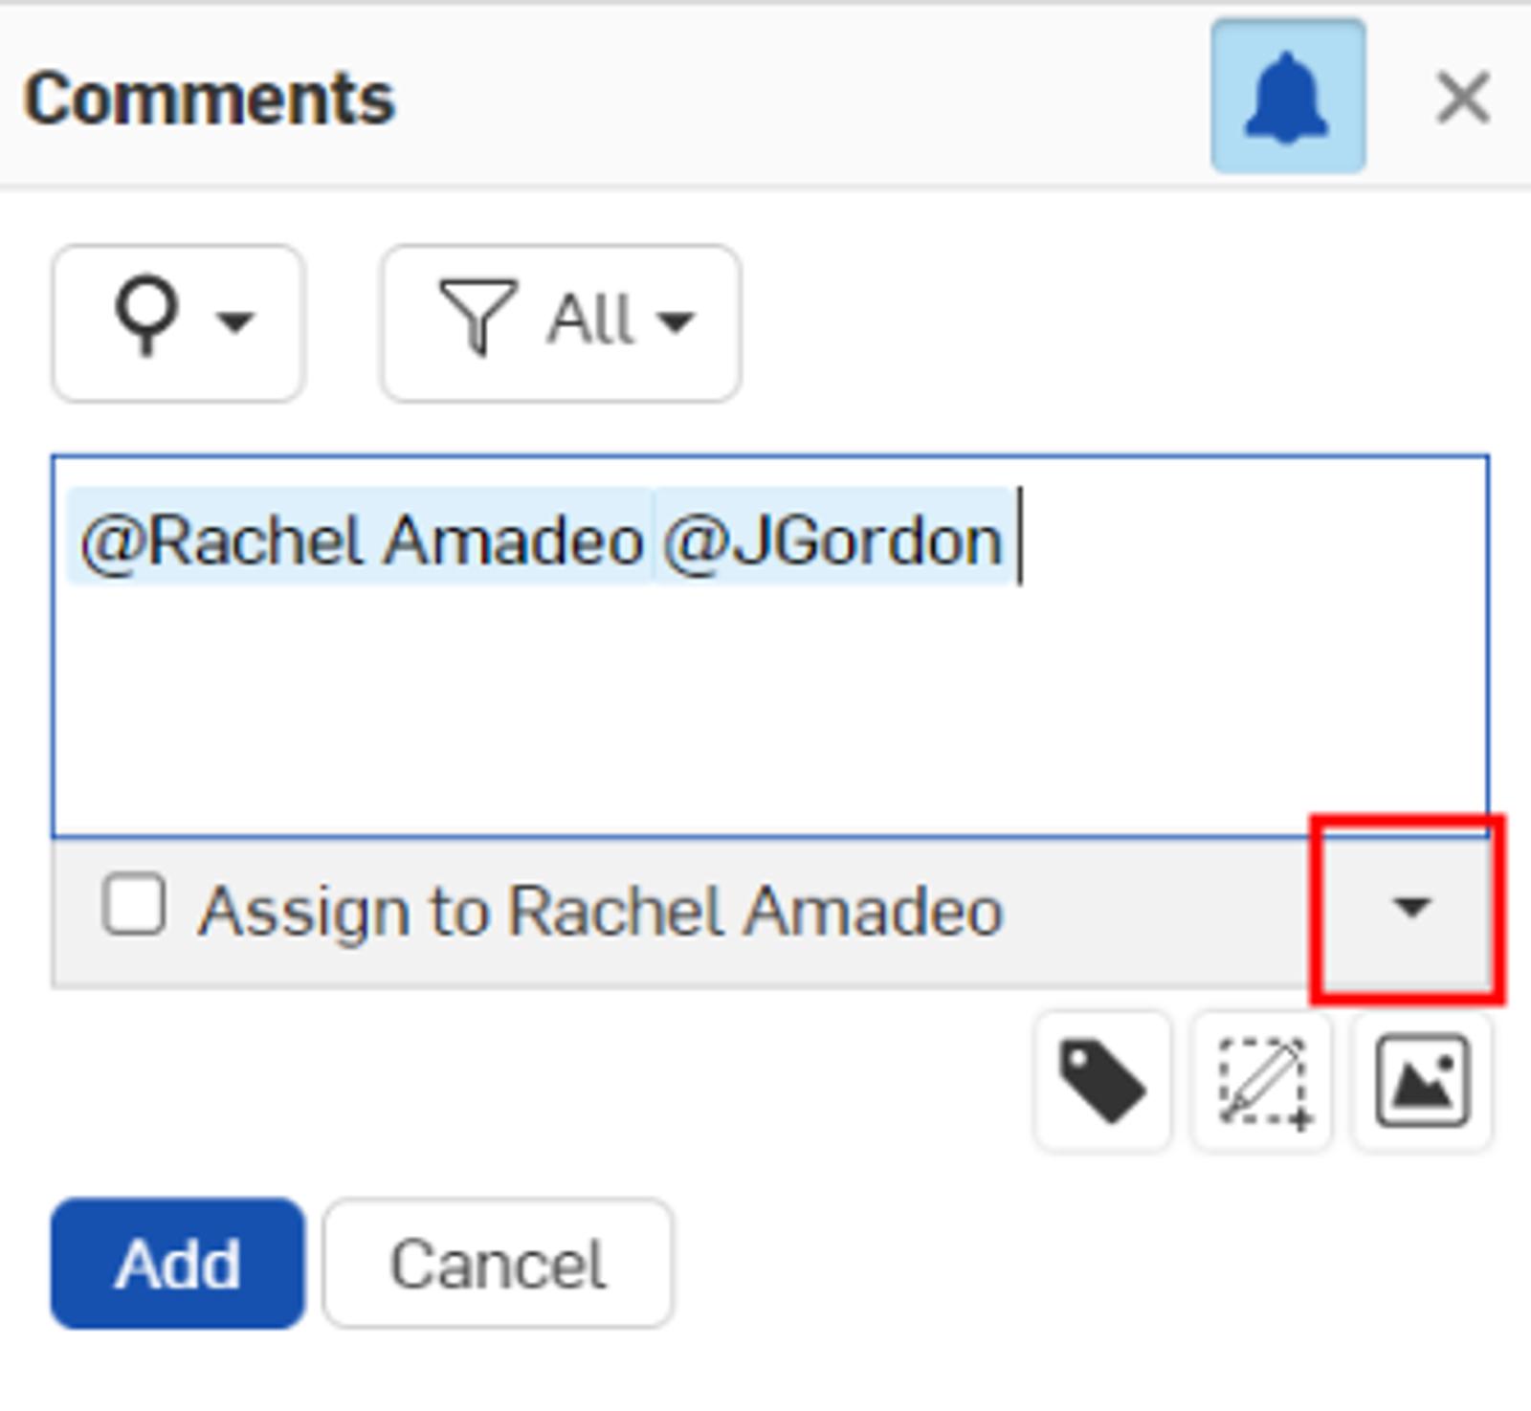Click the funnel filter icon
Image resolution: width=1531 pixels, height=1411 pixels.
[x=477, y=316]
